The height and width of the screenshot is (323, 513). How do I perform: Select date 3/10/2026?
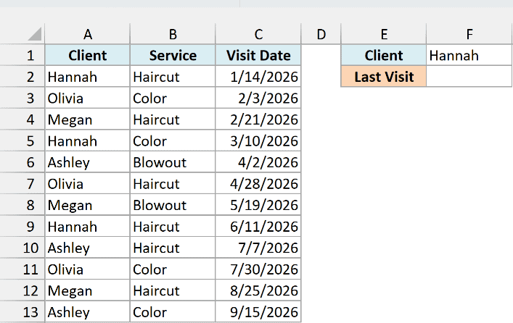point(258,140)
